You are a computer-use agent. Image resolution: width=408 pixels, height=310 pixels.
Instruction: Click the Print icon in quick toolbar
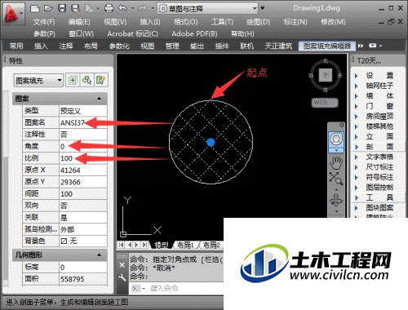109,8
